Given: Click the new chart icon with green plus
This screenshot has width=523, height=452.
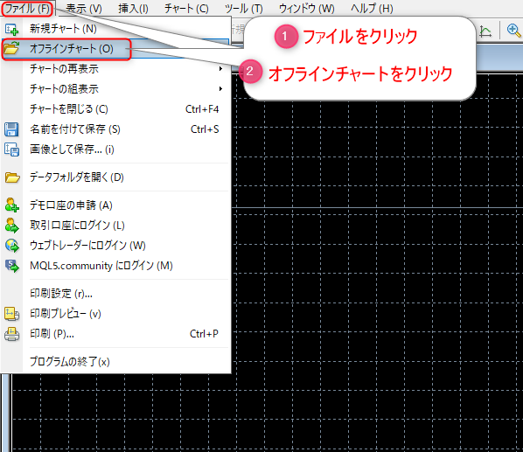Looking at the screenshot, I should click(x=11, y=30).
